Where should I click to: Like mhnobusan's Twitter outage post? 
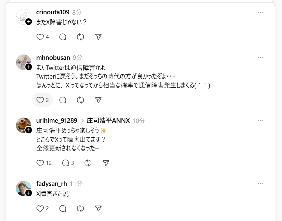click(40, 100)
